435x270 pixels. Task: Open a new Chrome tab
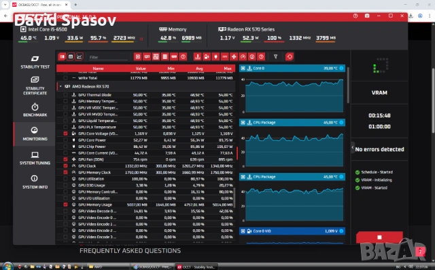click(75, 5)
